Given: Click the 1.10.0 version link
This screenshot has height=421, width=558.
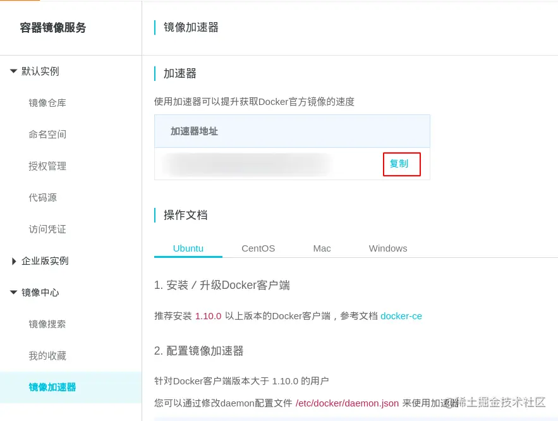Looking at the screenshot, I should point(208,316).
